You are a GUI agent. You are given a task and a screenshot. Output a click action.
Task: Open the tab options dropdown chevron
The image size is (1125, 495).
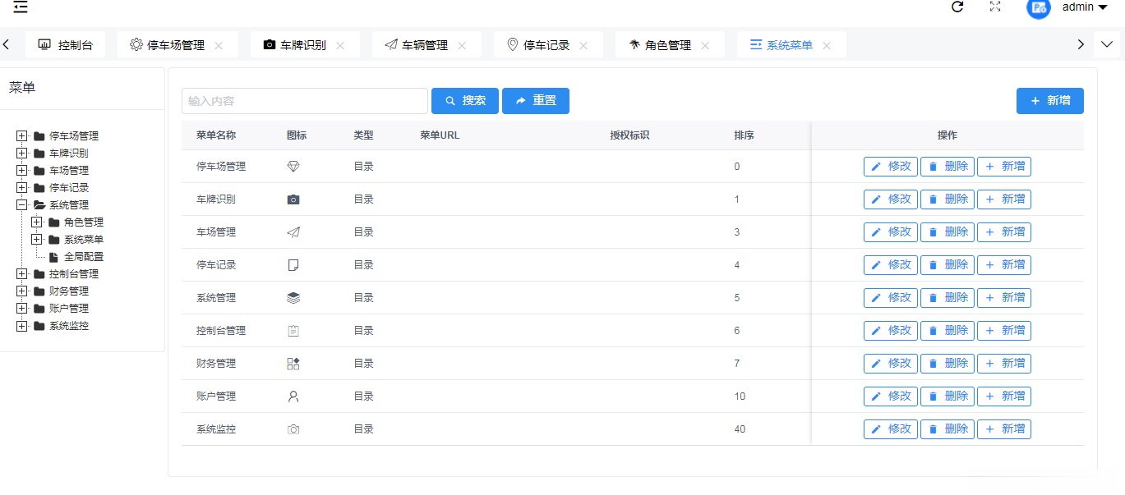[x=1107, y=44]
